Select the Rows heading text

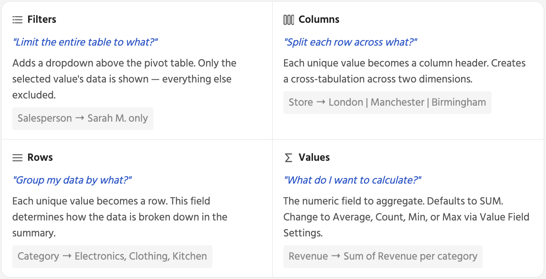[40, 157]
